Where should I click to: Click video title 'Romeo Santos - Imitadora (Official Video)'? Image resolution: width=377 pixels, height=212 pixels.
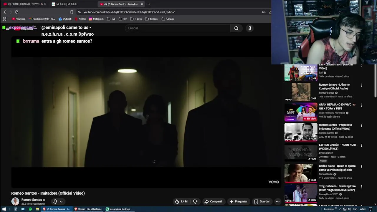(x=48, y=193)
